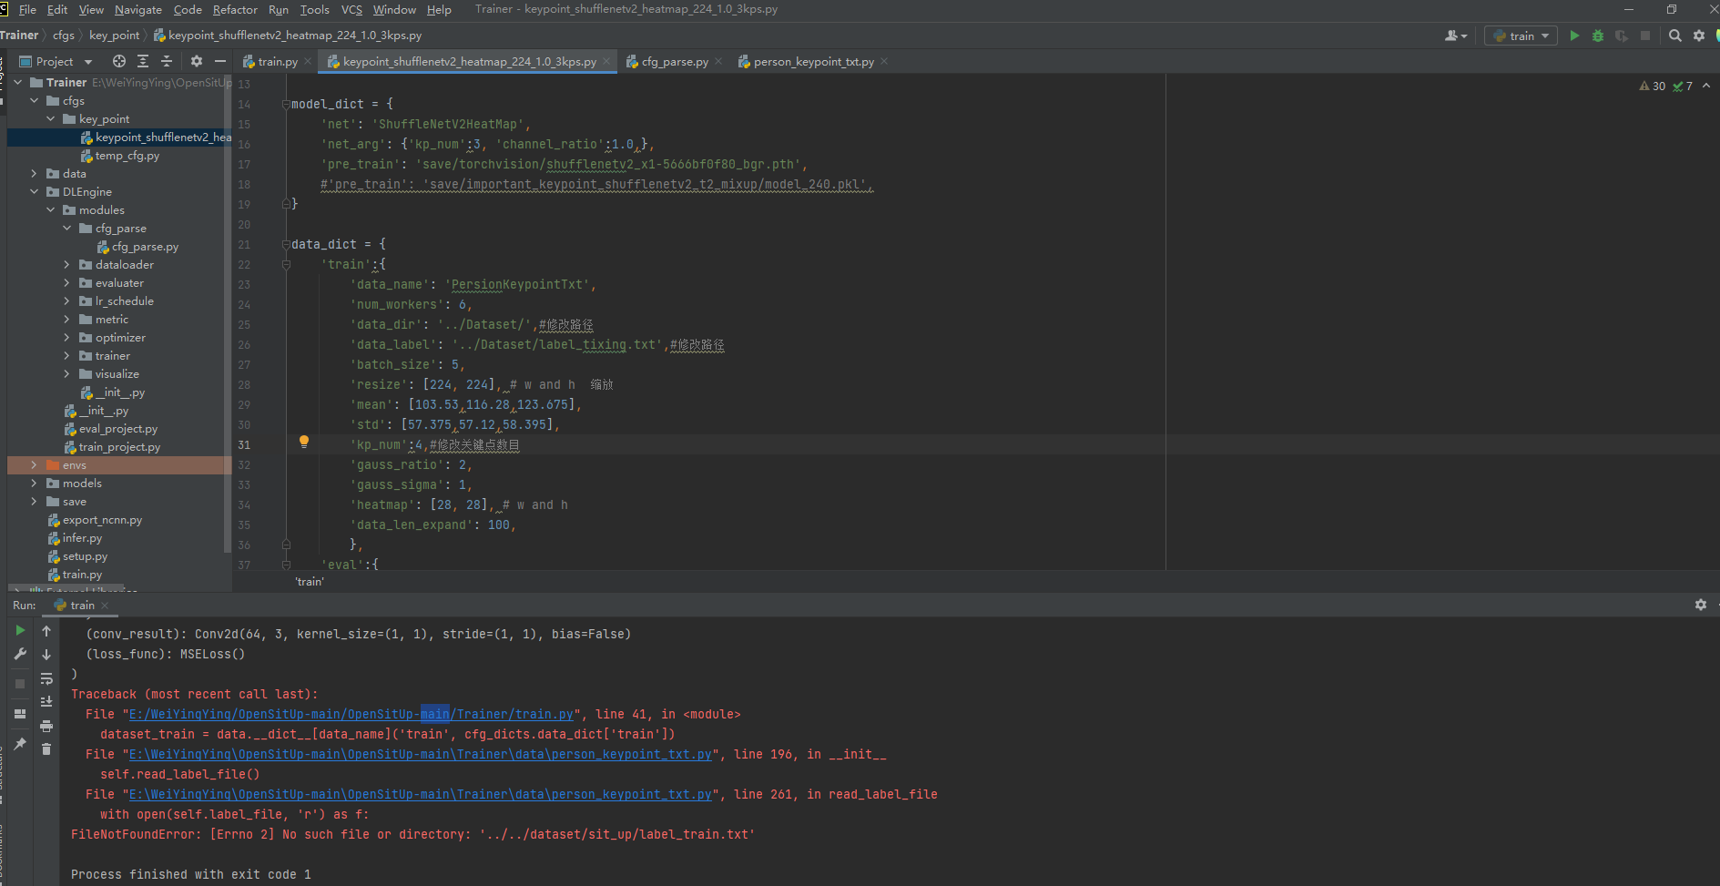Viewport: 1720px width, 886px height.
Task: Select temp_cfg.py in project tree
Action: [x=127, y=156]
